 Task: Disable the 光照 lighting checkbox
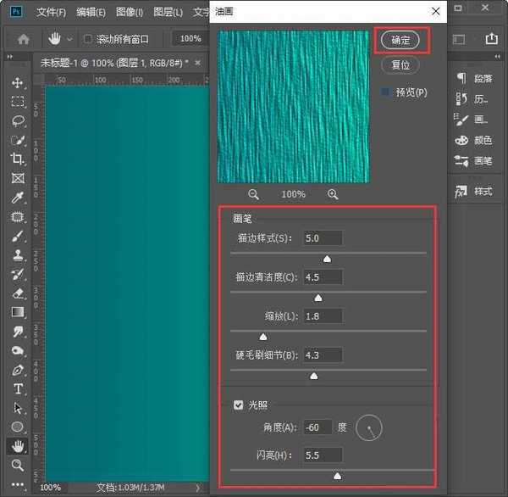click(x=239, y=405)
